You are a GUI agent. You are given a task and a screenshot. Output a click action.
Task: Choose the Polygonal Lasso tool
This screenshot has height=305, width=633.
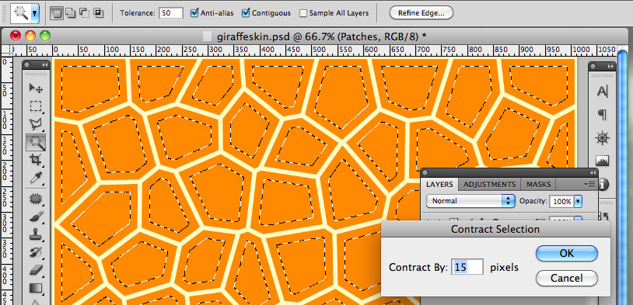[x=37, y=124]
